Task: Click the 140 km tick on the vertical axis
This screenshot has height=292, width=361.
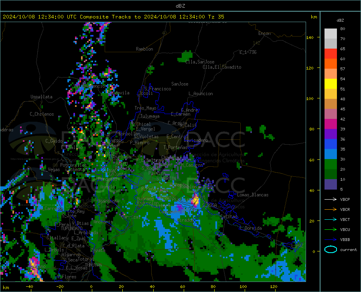Action: [x=310, y=37]
